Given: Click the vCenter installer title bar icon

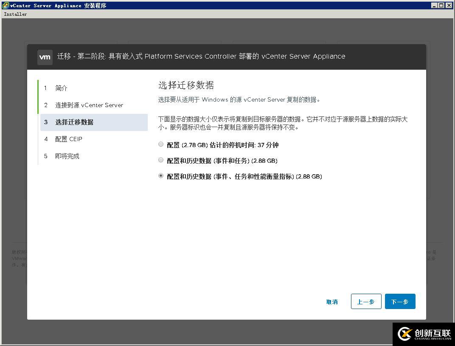Looking at the screenshot, I should coord(5,5).
